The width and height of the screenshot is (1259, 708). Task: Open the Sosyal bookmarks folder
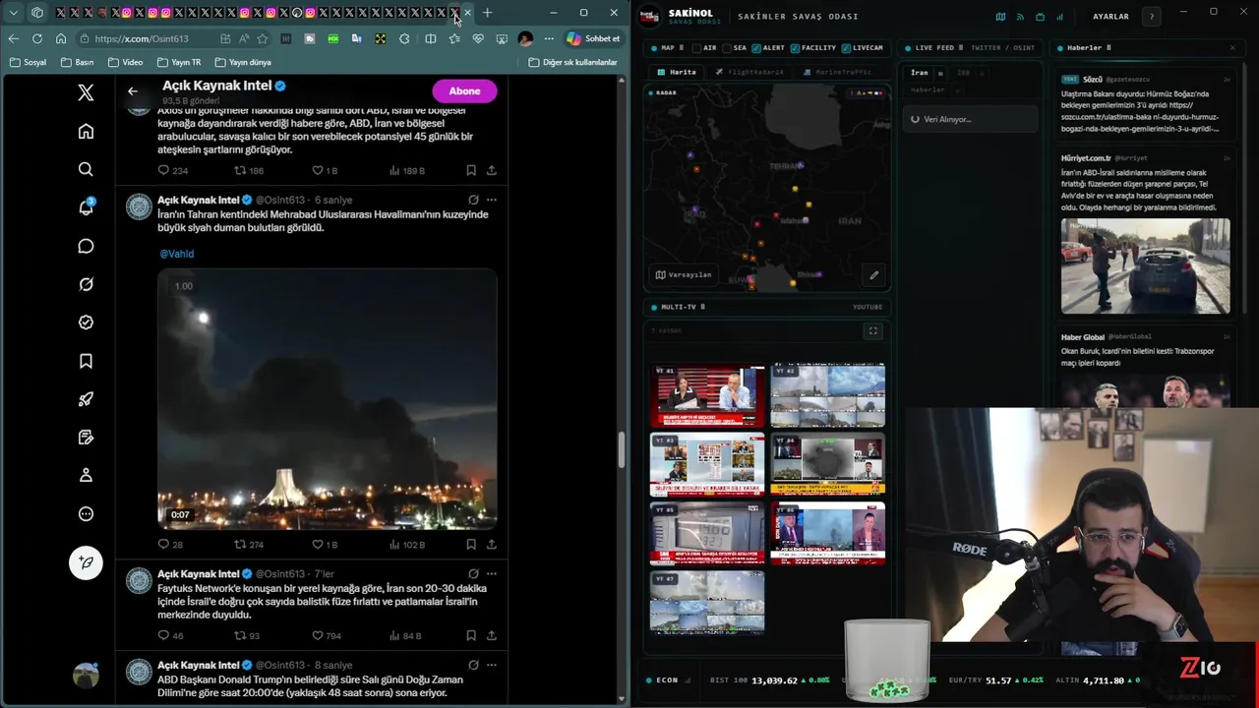(x=27, y=62)
